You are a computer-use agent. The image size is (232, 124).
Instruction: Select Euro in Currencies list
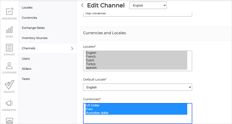136,109
